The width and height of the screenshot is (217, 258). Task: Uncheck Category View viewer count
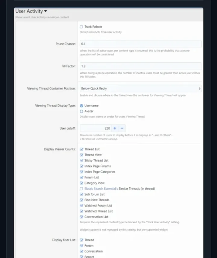[81, 183]
